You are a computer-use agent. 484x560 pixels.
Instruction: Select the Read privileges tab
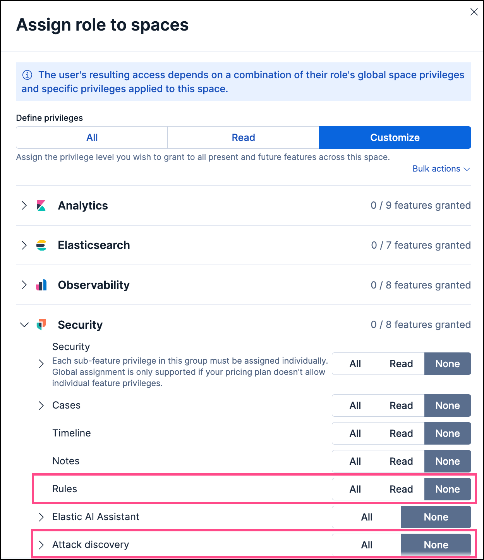(x=243, y=137)
